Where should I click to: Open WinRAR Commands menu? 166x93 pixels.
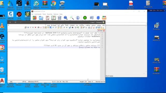pyautogui.click(x=38, y=14)
